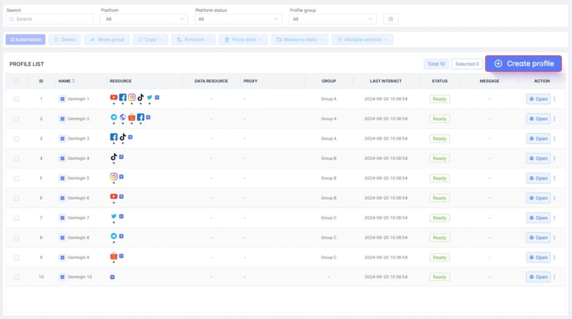Click the Telegram icon in Gemlogin 2 row
Screen dimensions: 572x319
pos(114,117)
